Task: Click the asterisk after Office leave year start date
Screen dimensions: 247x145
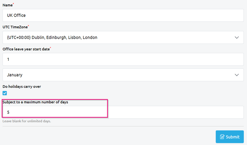Action: click(51, 47)
